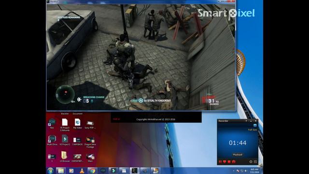Click the Recorder icon right of the gear
Screen dimensions: 309x174
[255, 162]
